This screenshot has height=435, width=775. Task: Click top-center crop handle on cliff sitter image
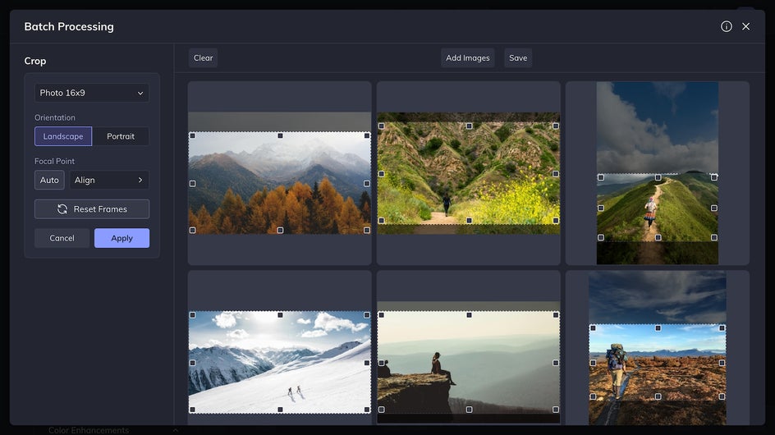coord(469,315)
